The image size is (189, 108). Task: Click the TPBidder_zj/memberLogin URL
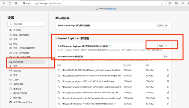point(91,87)
